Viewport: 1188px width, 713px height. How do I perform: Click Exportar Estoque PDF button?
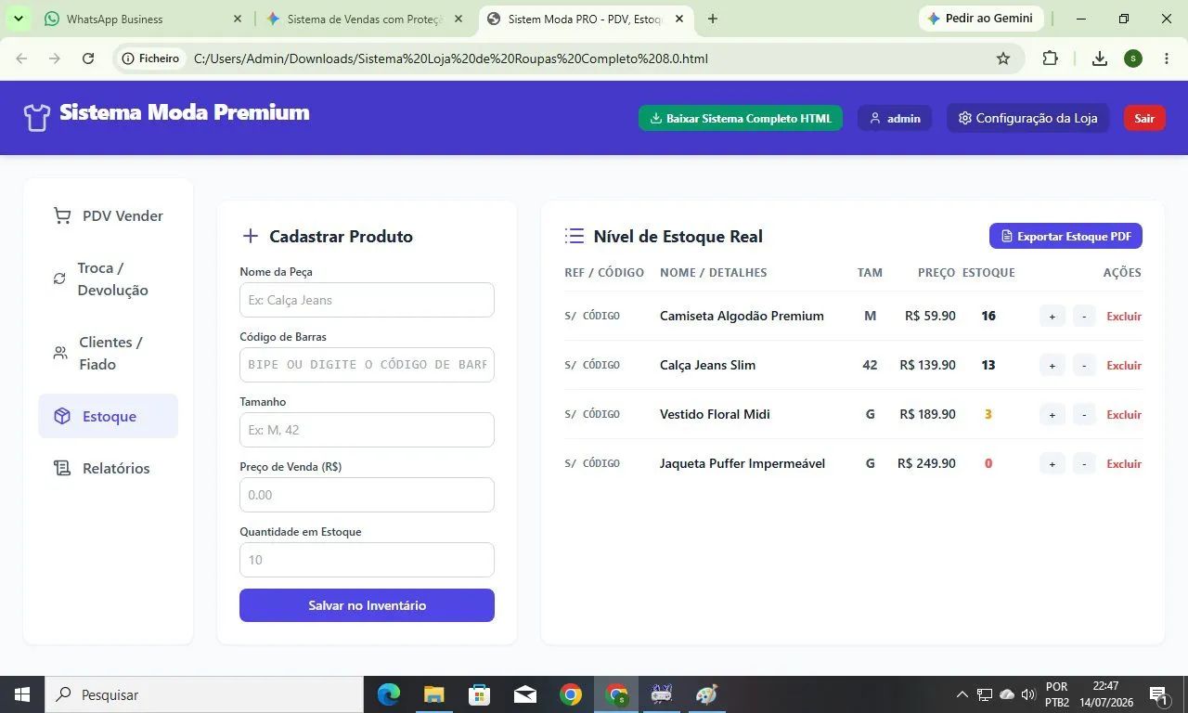coord(1065,236)
